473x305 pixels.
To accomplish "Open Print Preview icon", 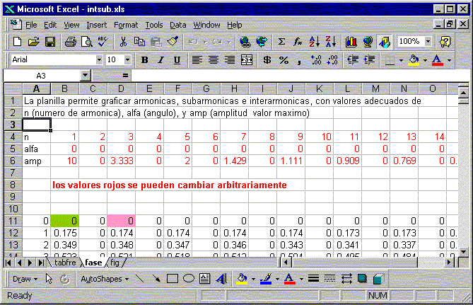I will [87, 42].
